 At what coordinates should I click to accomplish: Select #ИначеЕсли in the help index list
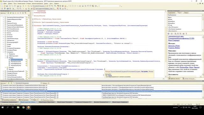coord(171,21)
